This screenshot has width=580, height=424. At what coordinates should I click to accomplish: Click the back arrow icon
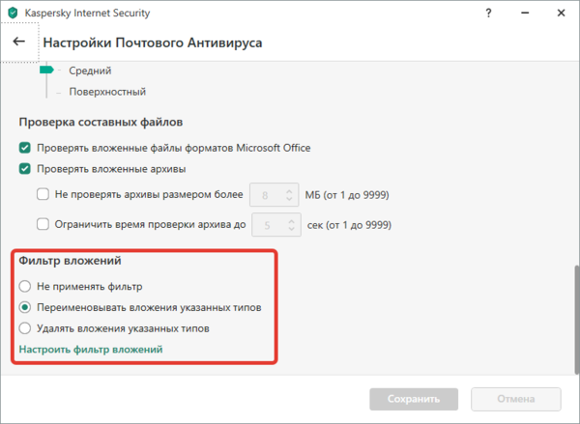coord(18,42)
